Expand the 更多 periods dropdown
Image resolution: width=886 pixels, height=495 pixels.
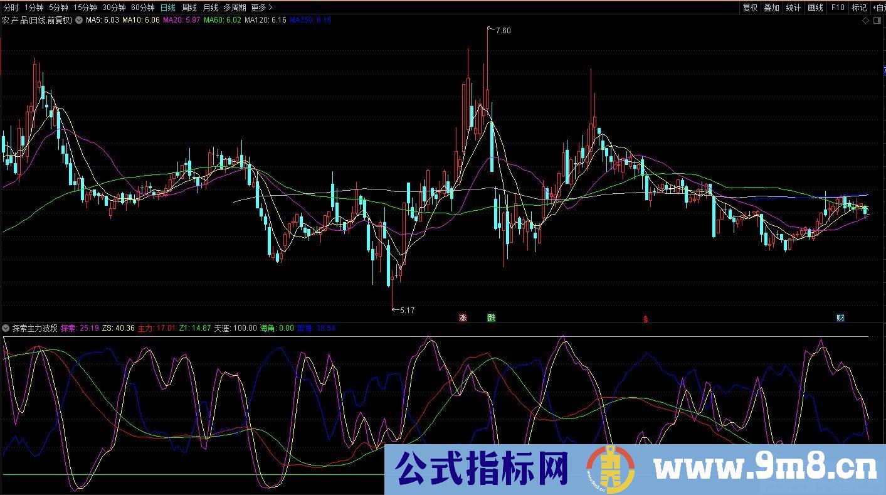tap(258, 8)
